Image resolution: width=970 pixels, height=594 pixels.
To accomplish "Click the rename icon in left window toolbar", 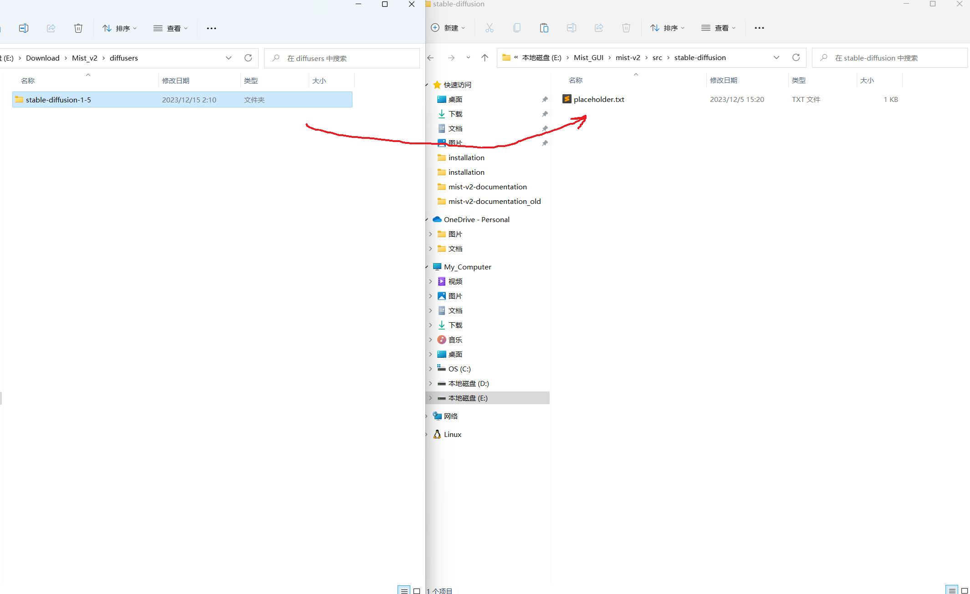I will coord(24,28).
